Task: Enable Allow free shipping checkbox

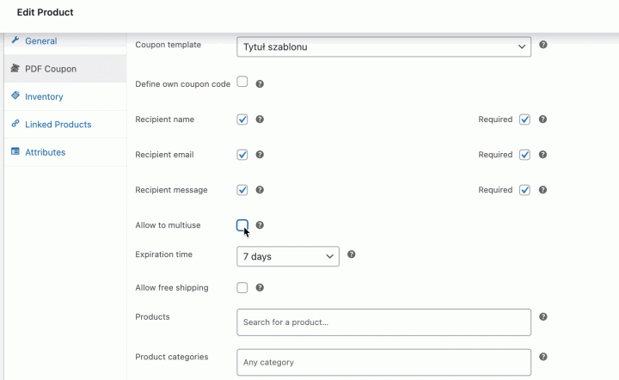Action: pyautogui.click(x=242, y=288)
